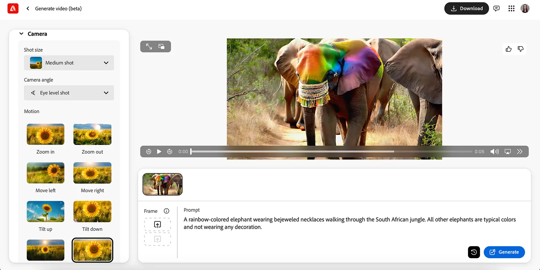
Task: Click the cast to screen icon
Action: point(508,151)
